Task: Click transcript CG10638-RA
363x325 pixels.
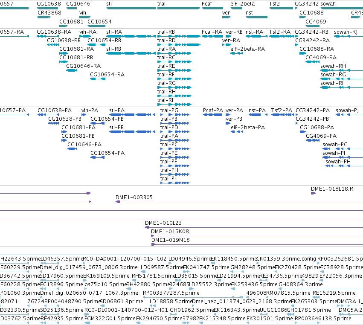Action: (48, 36)
